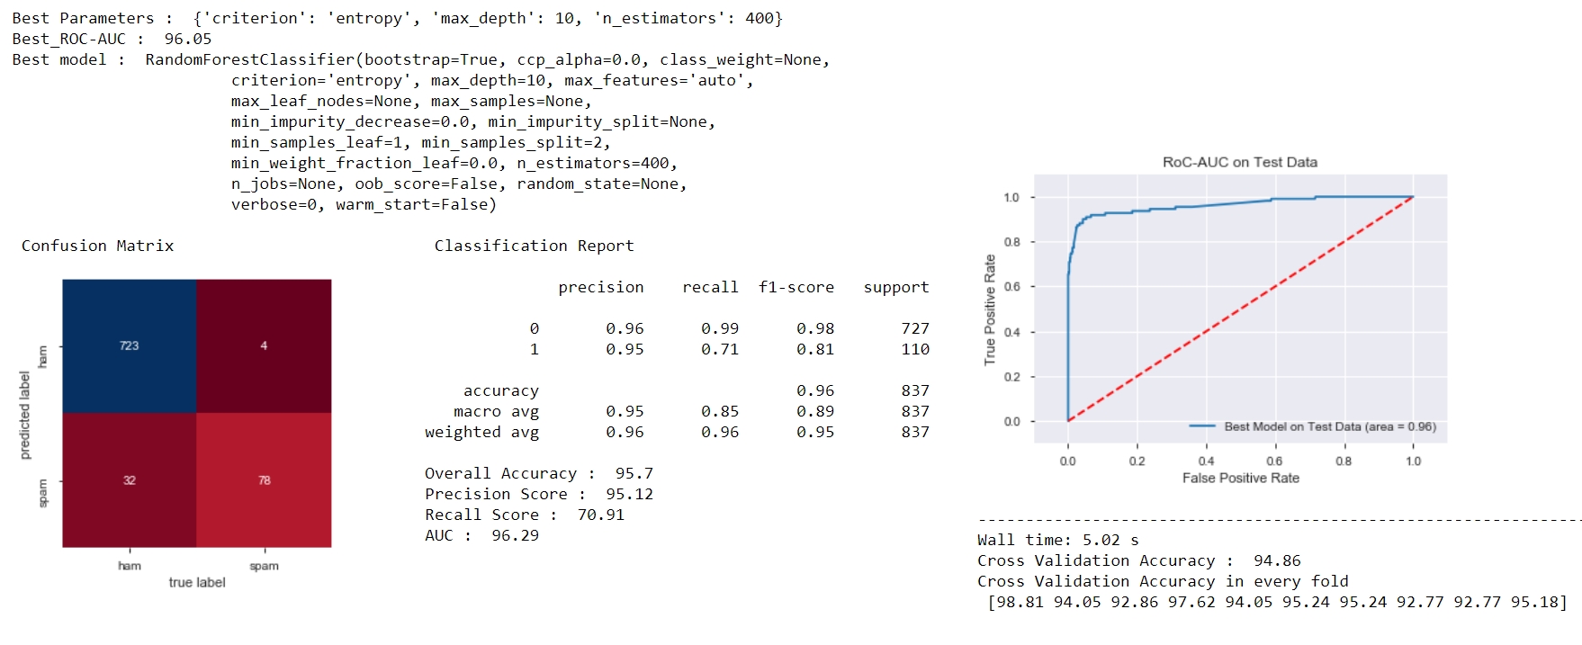Click the 'True Positive Rate' axis label

[x=990, y=309]
